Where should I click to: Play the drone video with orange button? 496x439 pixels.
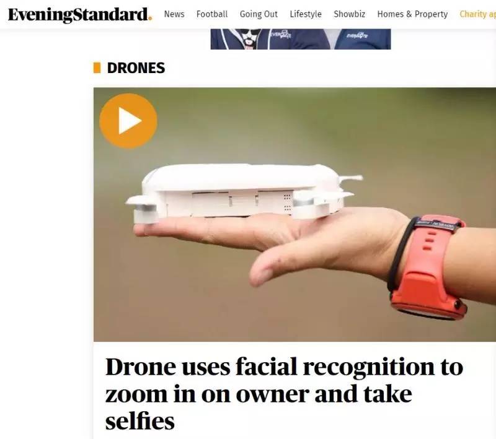coord(128,121)
